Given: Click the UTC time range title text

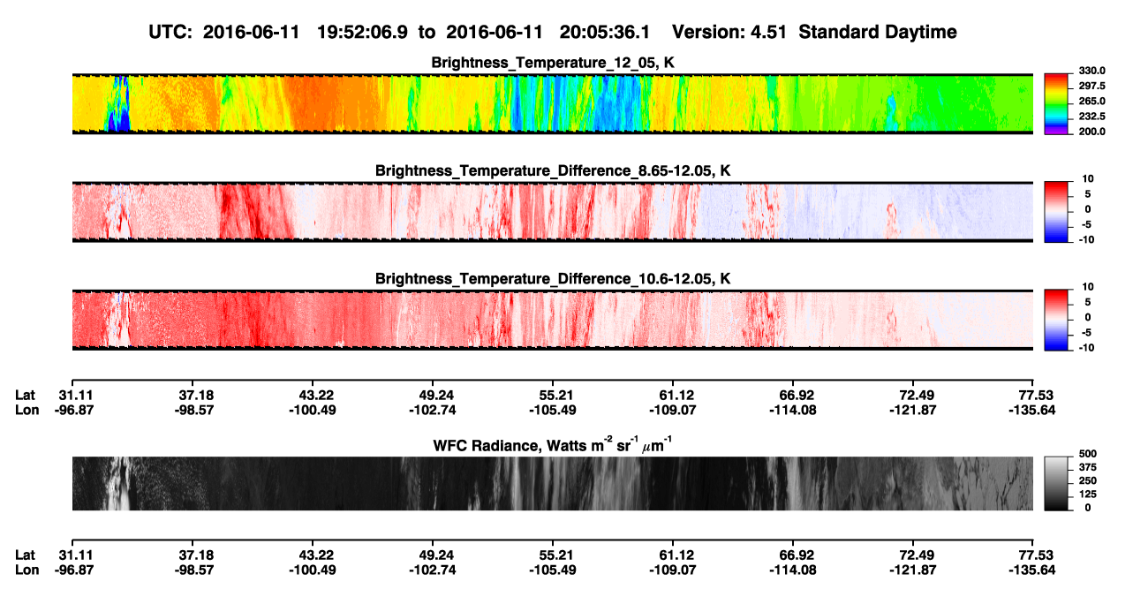Looking at the screenshot, I should click(553, 33).
